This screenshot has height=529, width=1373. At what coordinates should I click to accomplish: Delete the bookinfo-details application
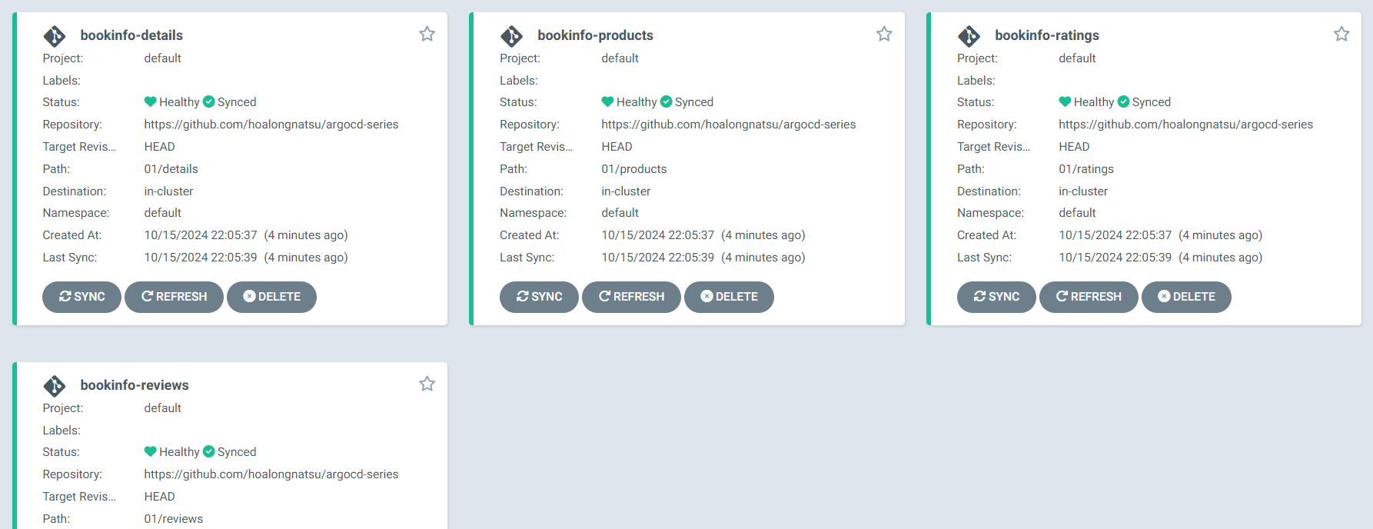(x=271, y=297)
